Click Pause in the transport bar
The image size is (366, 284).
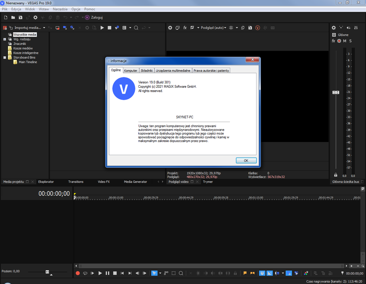(x=107, y=273)
